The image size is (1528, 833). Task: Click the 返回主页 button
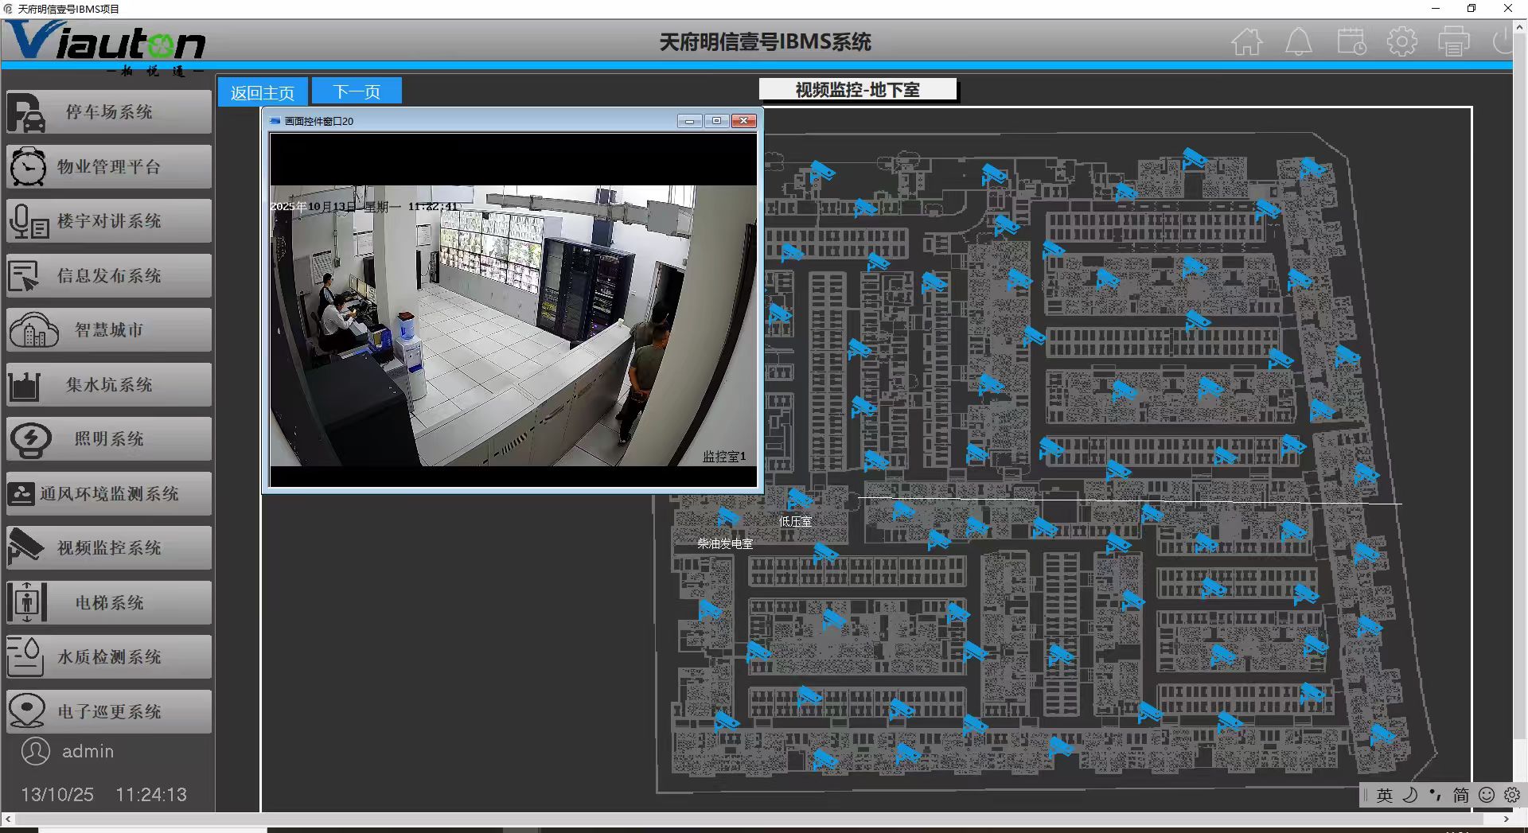coord(263,92)
